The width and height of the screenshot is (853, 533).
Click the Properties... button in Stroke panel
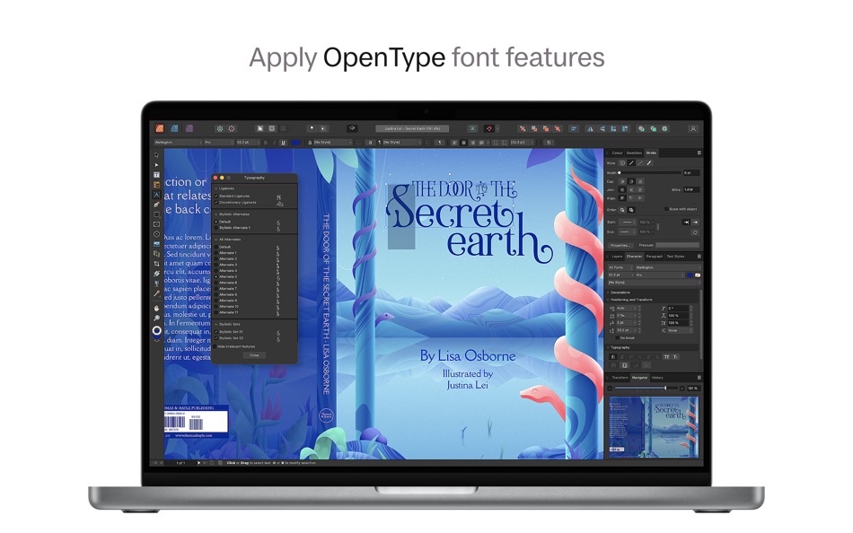point(620,245)
